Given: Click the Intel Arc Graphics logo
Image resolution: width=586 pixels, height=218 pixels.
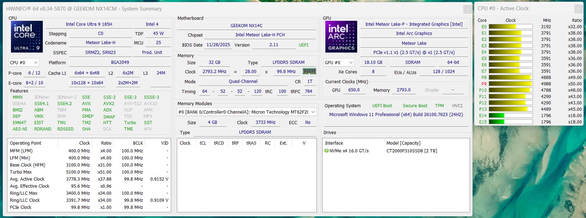Looking at the screenshot, I should (x=341, y=37).
